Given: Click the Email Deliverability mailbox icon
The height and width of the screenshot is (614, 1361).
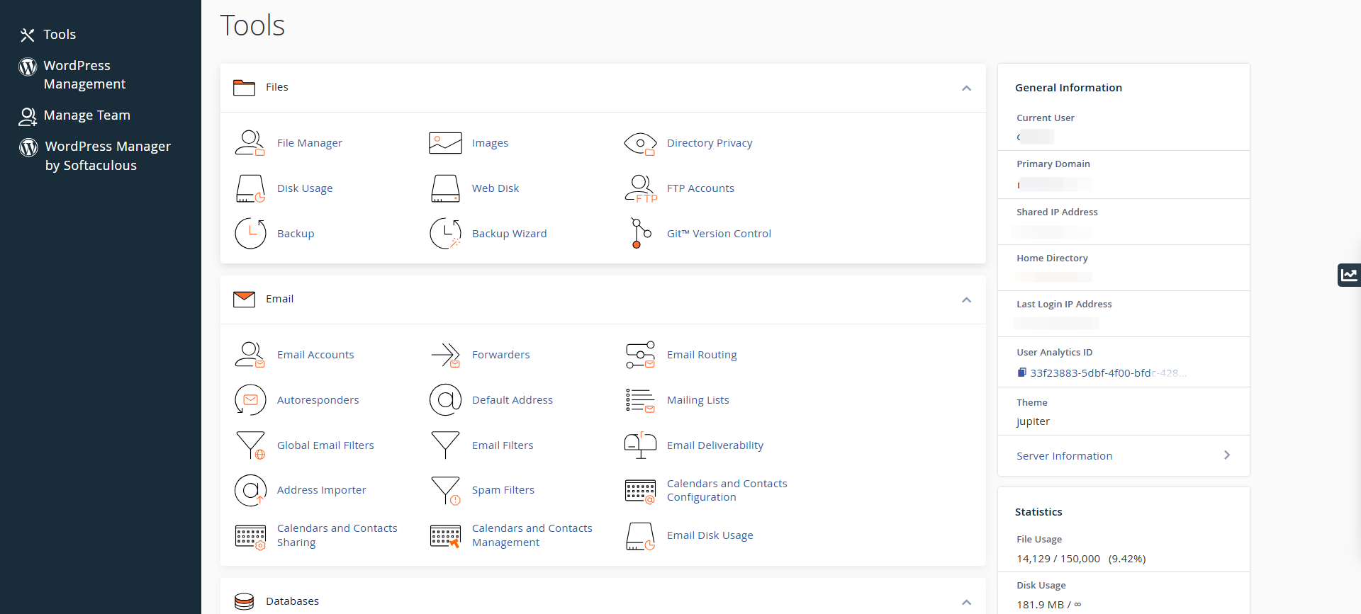Looking at the screenshot, I should (641, 445).
